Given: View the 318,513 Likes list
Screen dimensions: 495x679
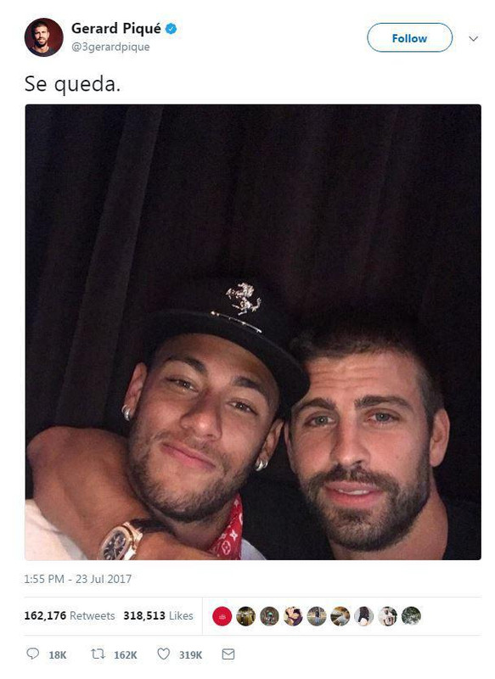Looking at the screenshot, I should tap(158, 615).
